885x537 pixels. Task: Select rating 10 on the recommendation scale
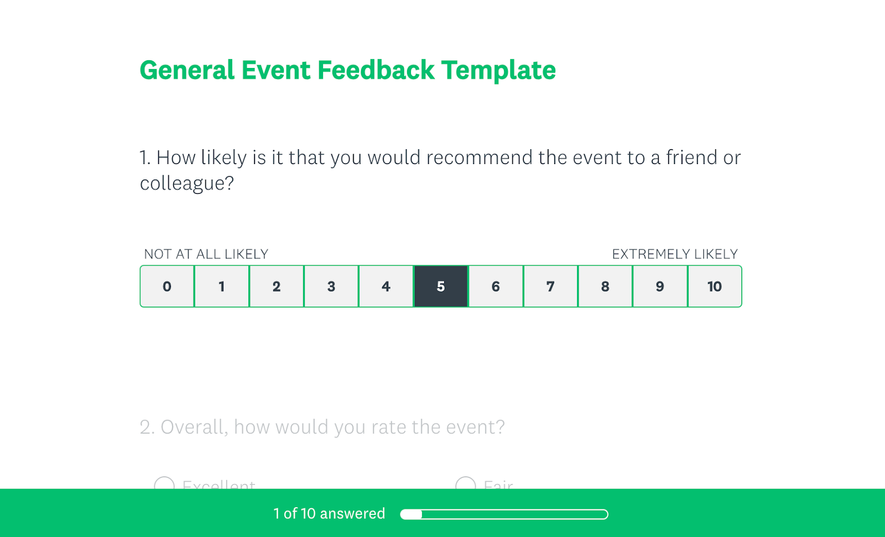coord(714,286)
